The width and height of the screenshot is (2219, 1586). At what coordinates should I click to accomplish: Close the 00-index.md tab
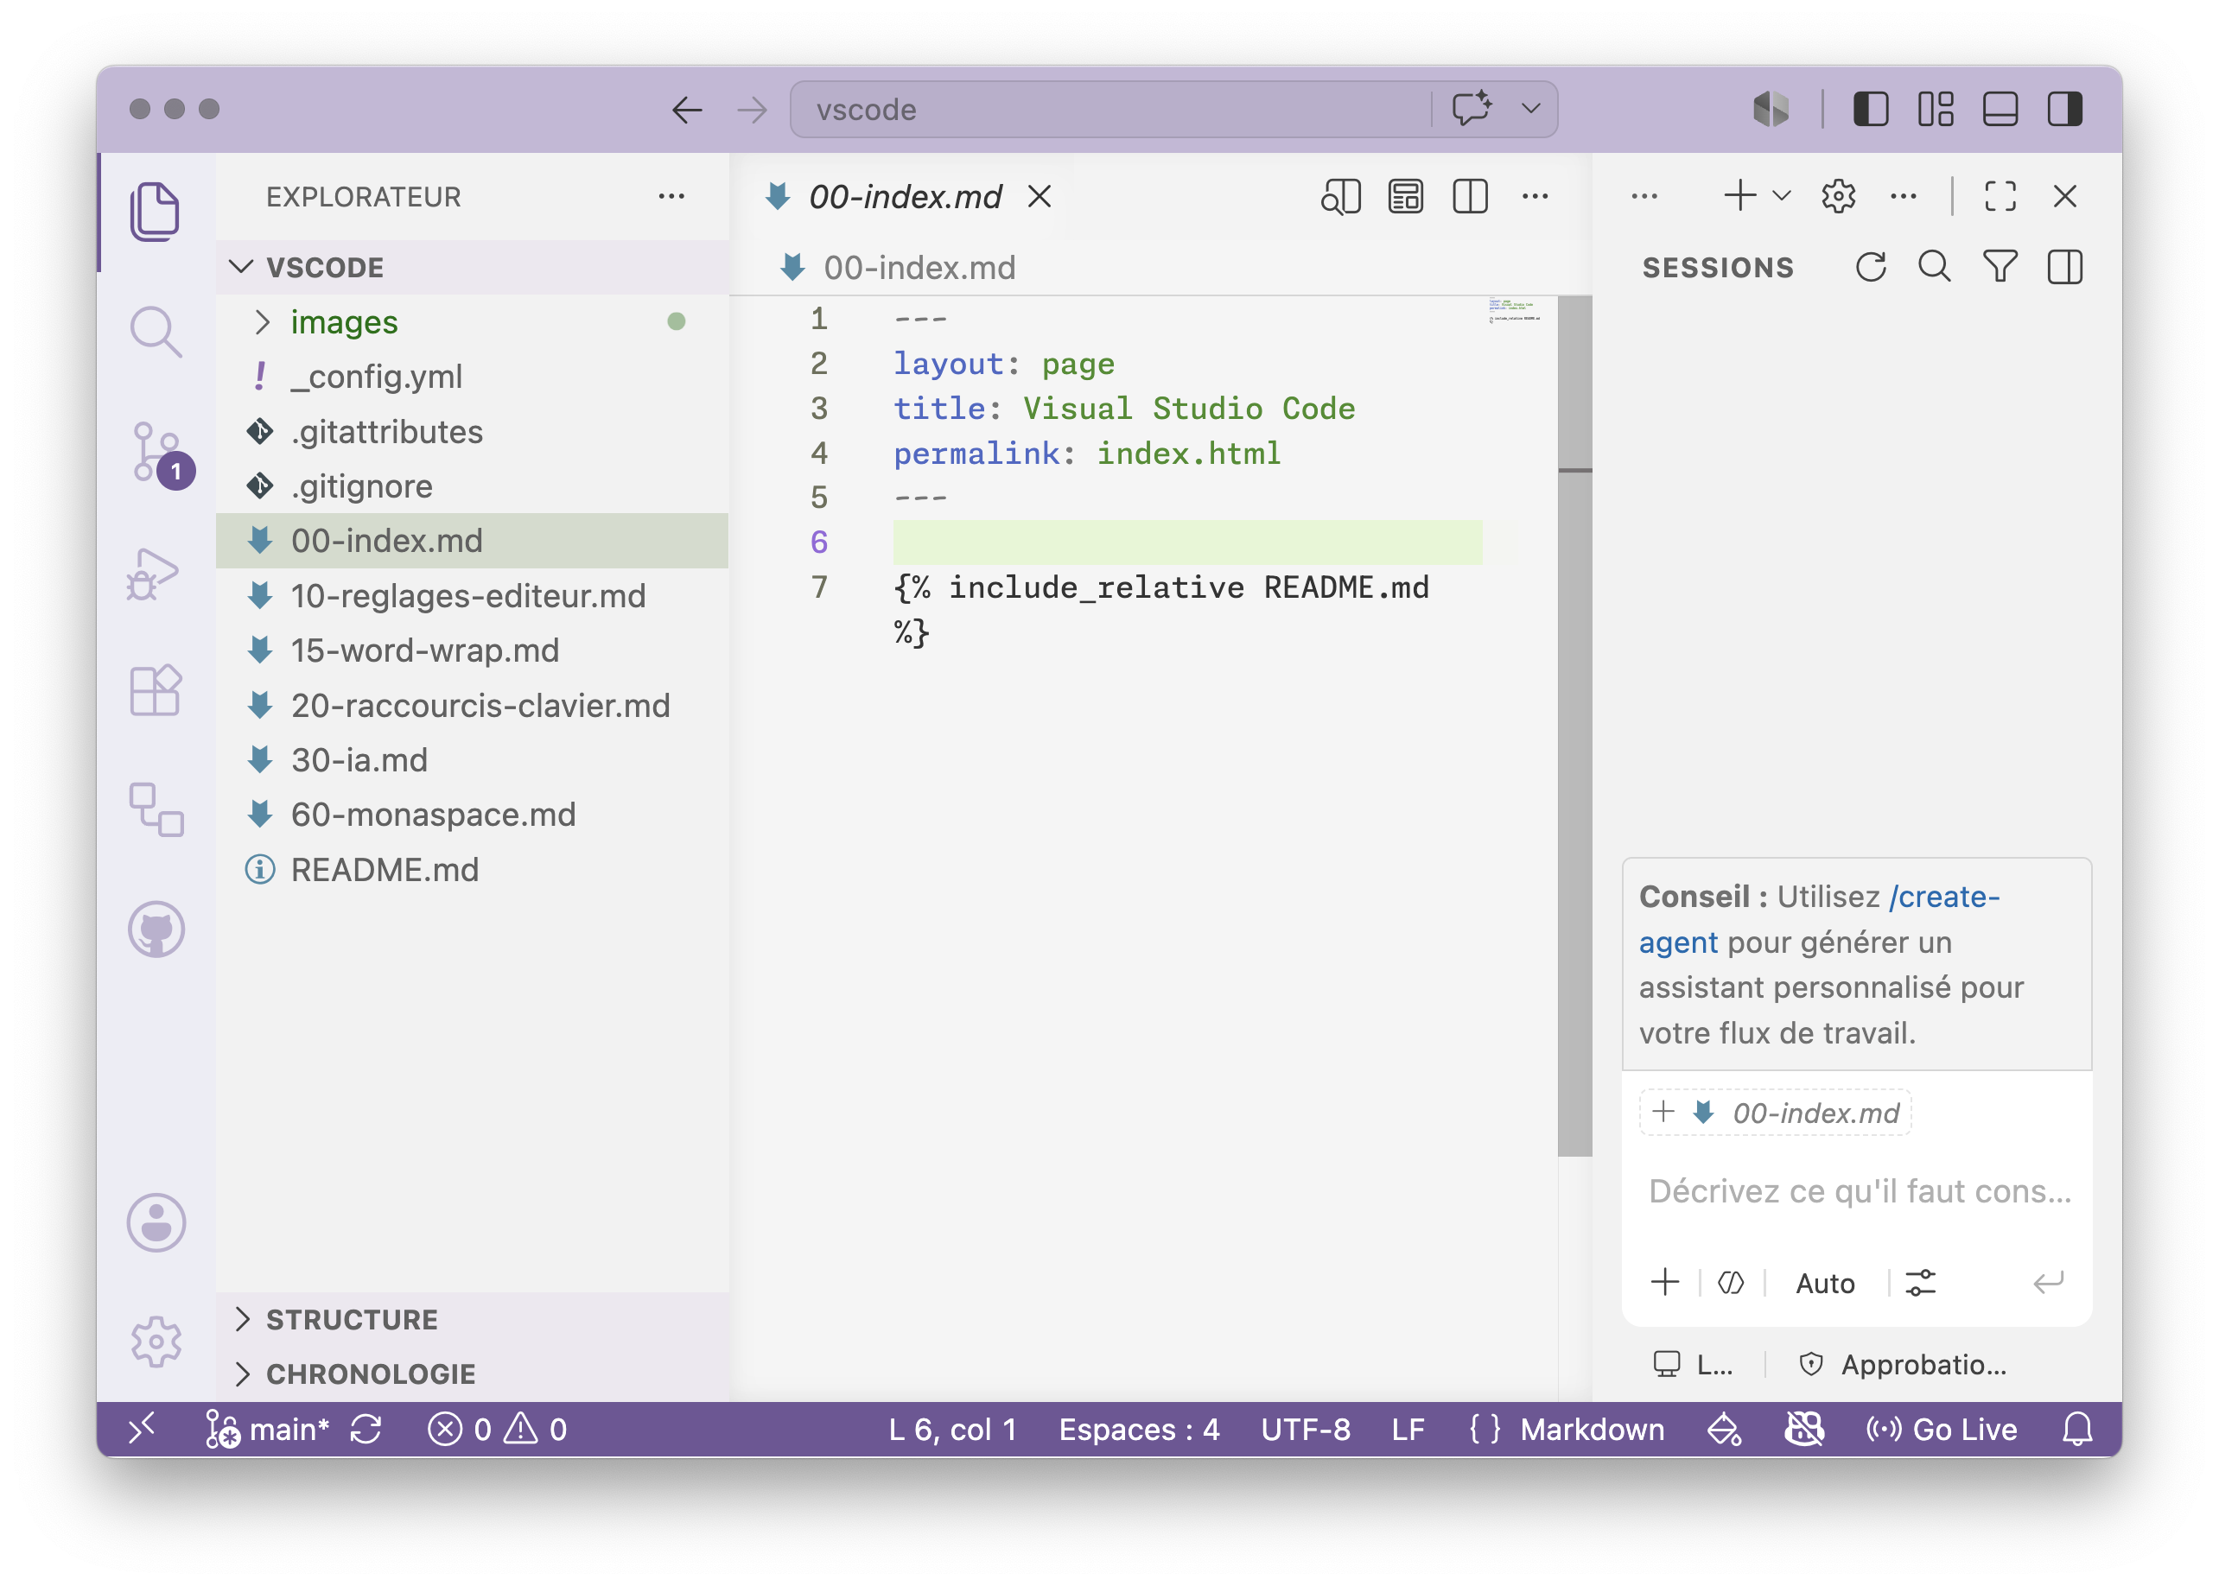click(1040, 196)
